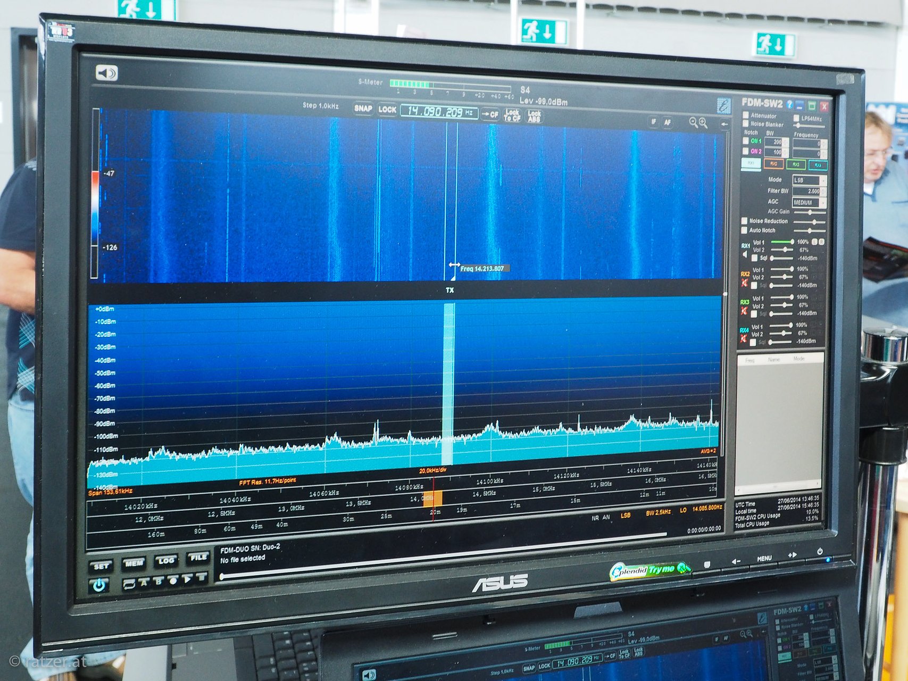Screen dimensions: 908x681
Task: Mute RX1 using its speaker icon
Action: click(745, 255)
